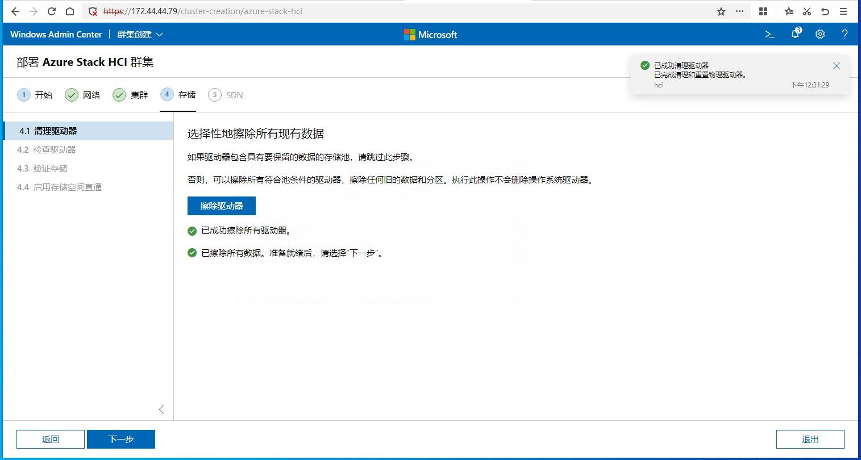Image resolution: width=861 pixels, height=460 pixels.
Task: Open the browser hamburger menu
Action: 844,11
